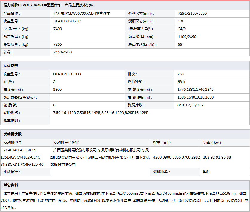This screenshot has height=212, width=250.
Task: Click the power values 103 92 91 95 88
Action: 217,157
